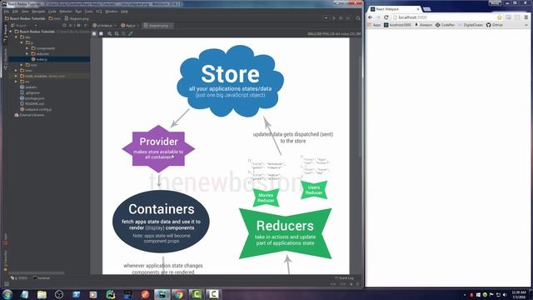Switch to the index.js editor tab
The height and width of the screenshot is (300, 533).
104,26
